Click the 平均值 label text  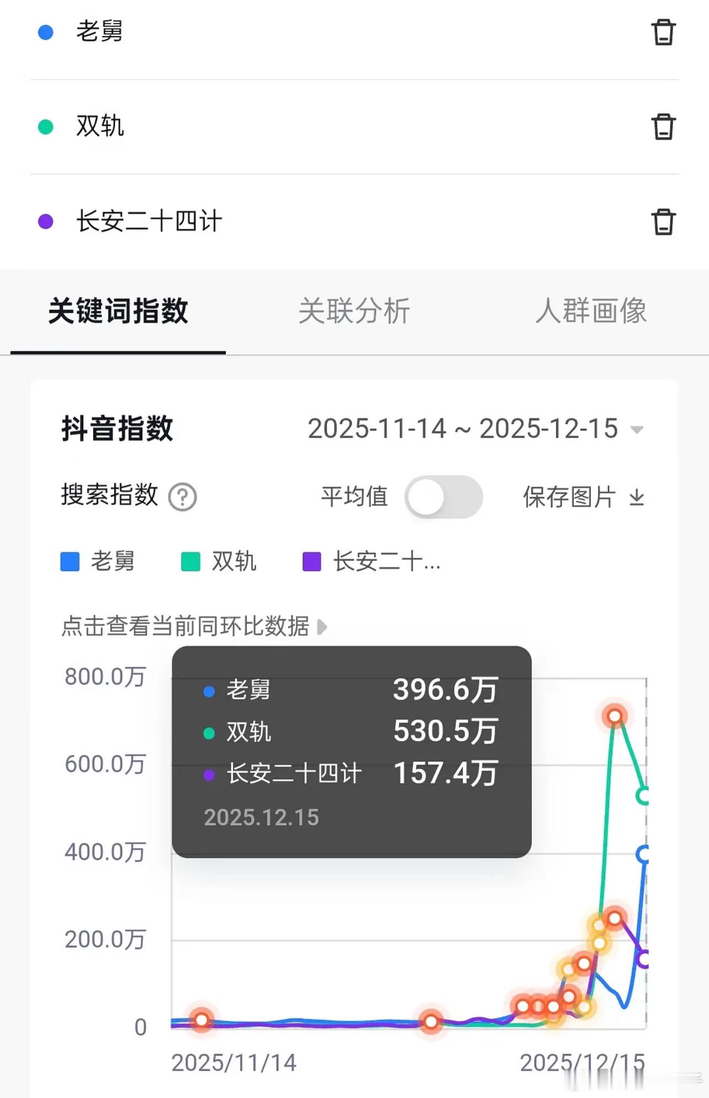[354, 497]
